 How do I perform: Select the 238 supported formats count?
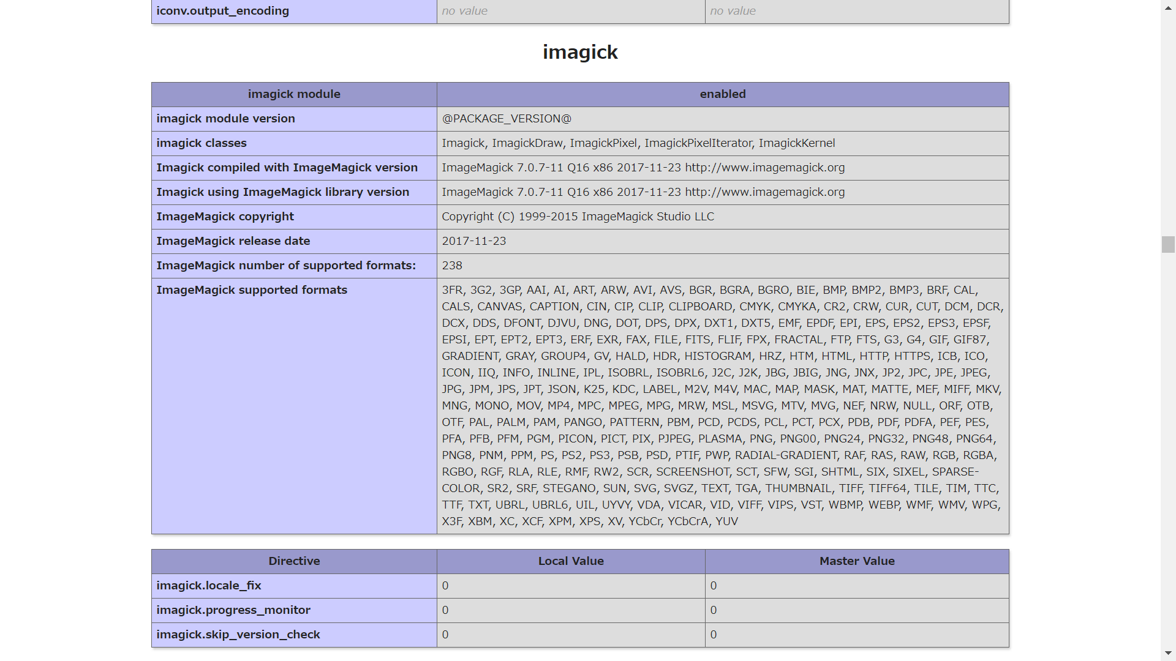(452, 266)
